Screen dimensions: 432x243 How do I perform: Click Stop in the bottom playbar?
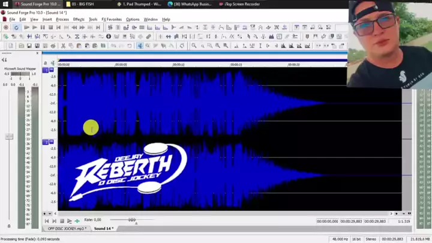62,221
